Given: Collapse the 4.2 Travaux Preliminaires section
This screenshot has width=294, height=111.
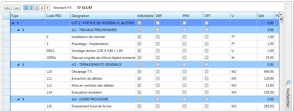Looking at the screenshot, I should coord(18,30).
